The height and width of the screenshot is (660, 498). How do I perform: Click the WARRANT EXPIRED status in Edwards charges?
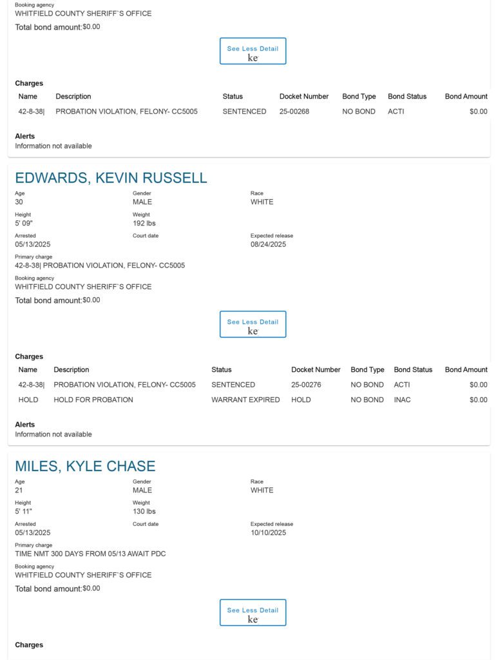[245, 400]
